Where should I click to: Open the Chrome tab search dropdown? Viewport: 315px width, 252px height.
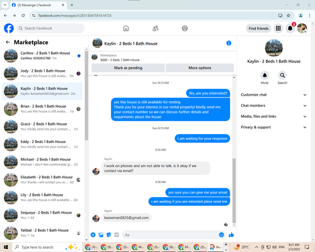(x=5, y=5)
